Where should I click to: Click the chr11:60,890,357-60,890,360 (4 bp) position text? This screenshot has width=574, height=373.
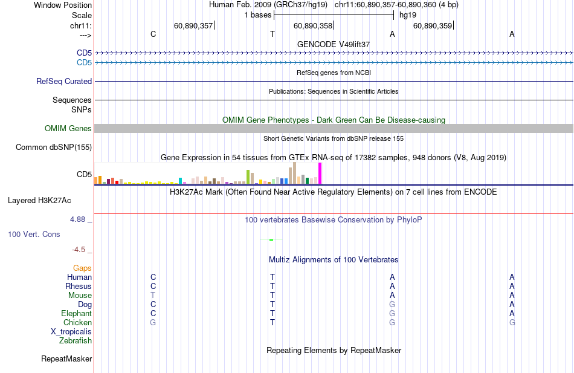(x=396, y=5)
